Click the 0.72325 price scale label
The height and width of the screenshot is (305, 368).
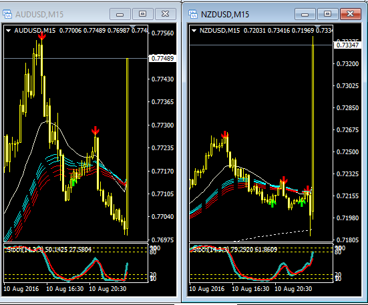347,174
